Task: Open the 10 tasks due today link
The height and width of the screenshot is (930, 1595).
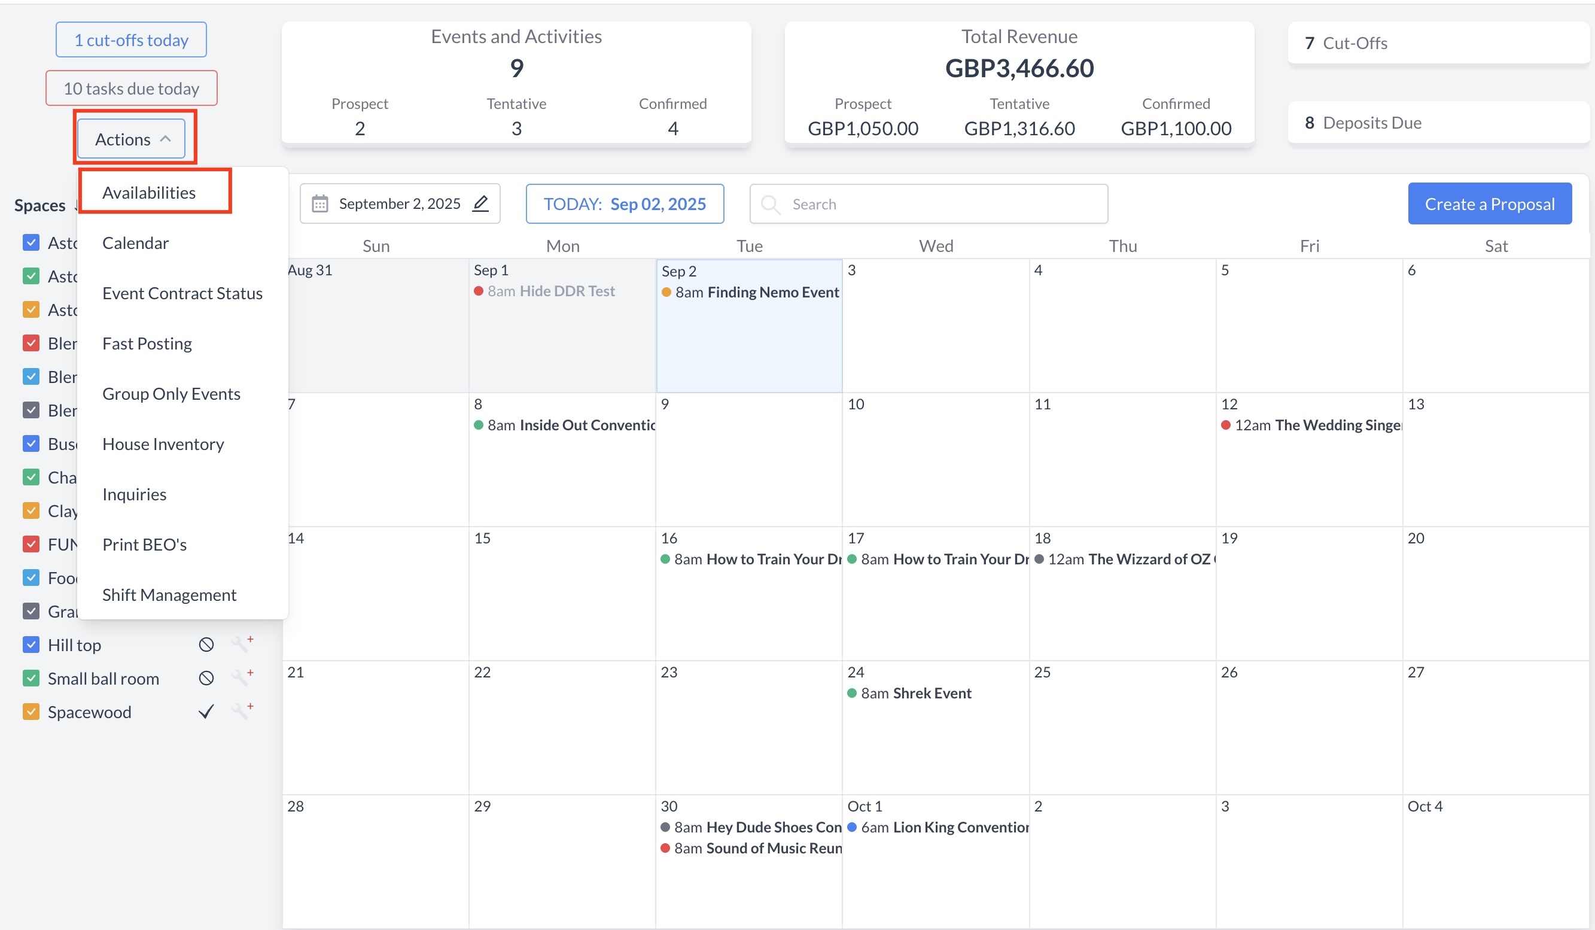Action: click(132, 88)
